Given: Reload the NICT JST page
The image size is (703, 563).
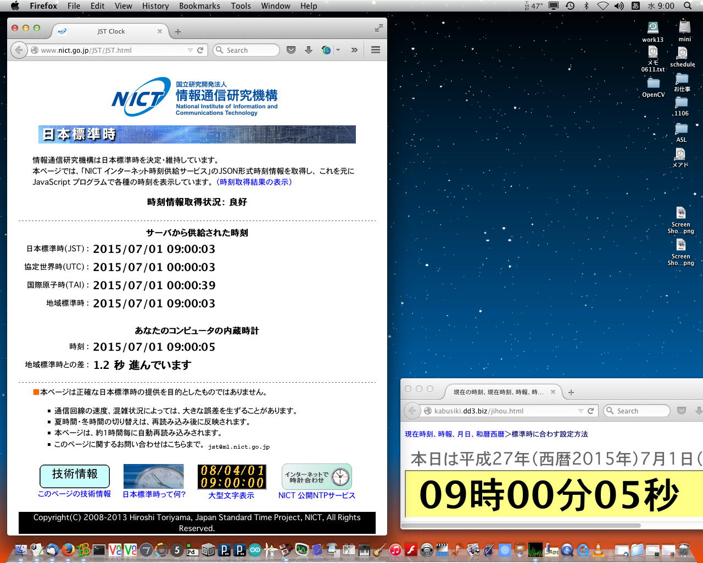Looking at the screenshot, I should click(200, 50).
